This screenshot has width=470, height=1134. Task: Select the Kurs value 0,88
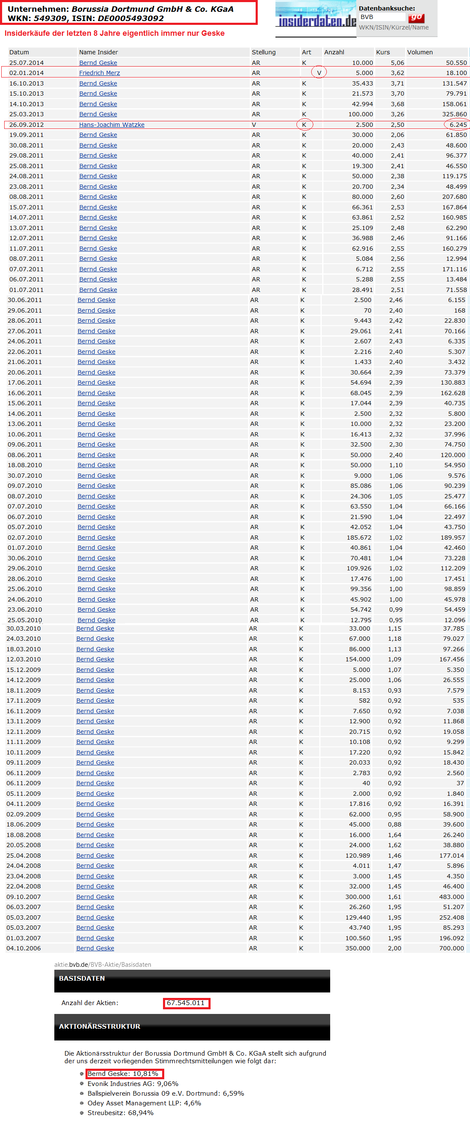pos(394,824)
